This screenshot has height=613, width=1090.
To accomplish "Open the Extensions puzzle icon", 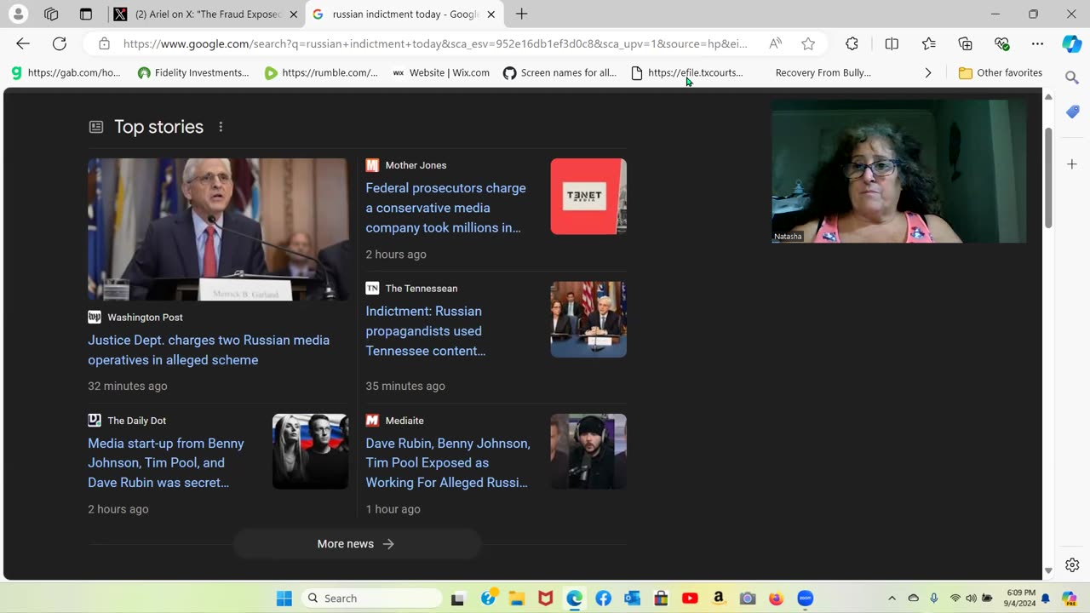I will [852, 43].
